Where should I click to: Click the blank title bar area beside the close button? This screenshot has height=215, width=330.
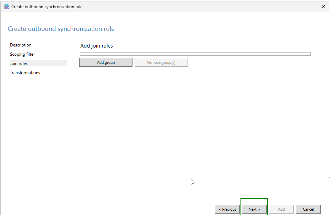(x=200, y=6)
